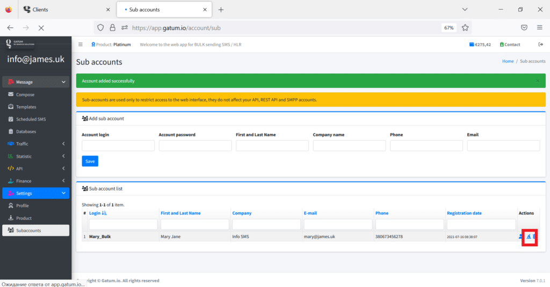
Task: Click the Company filter field in list
Action: pos(266,224)
